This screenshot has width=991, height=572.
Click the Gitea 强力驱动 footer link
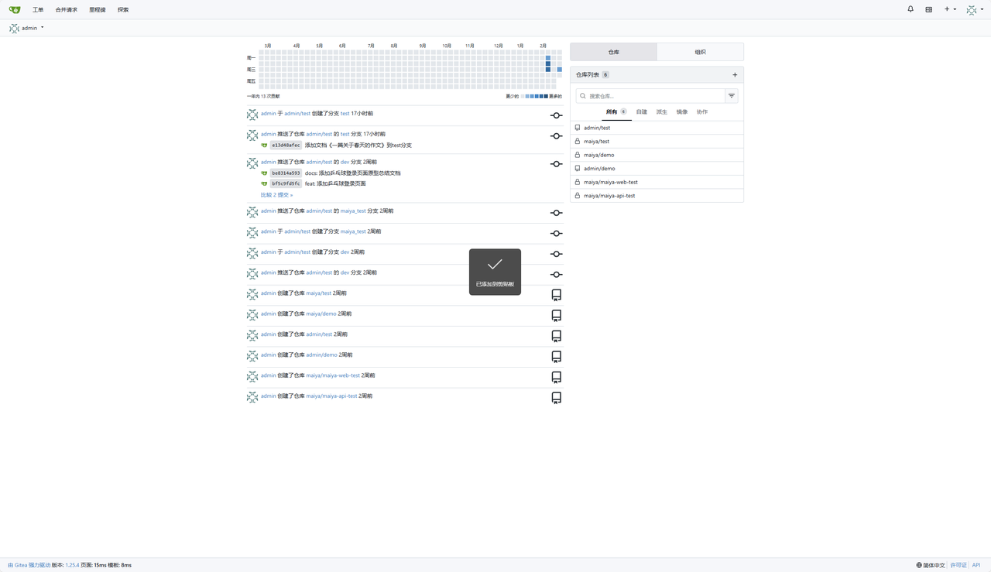point(29,565)
